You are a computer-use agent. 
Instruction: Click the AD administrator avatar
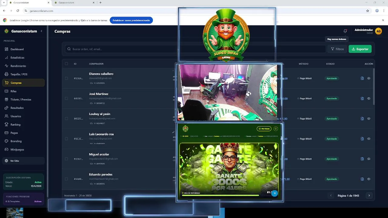point(378,31)
